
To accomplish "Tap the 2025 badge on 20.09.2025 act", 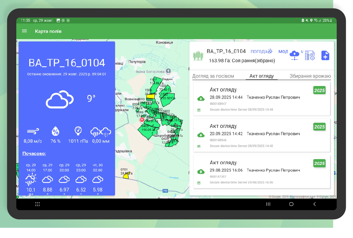I will (319, 127).
